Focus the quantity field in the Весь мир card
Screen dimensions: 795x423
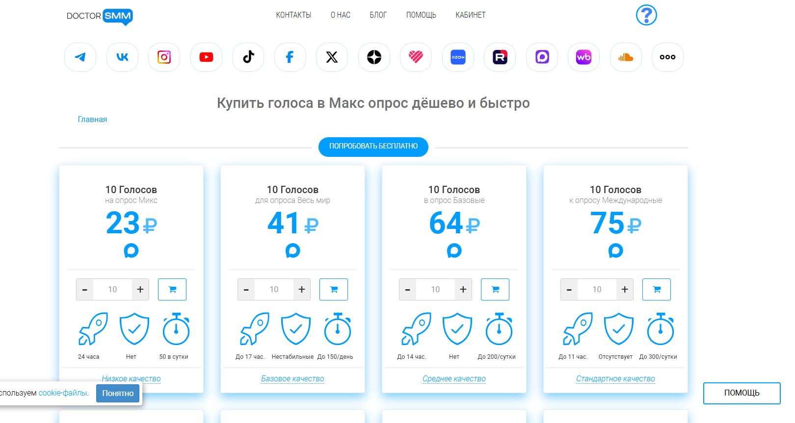coord(274,289)
